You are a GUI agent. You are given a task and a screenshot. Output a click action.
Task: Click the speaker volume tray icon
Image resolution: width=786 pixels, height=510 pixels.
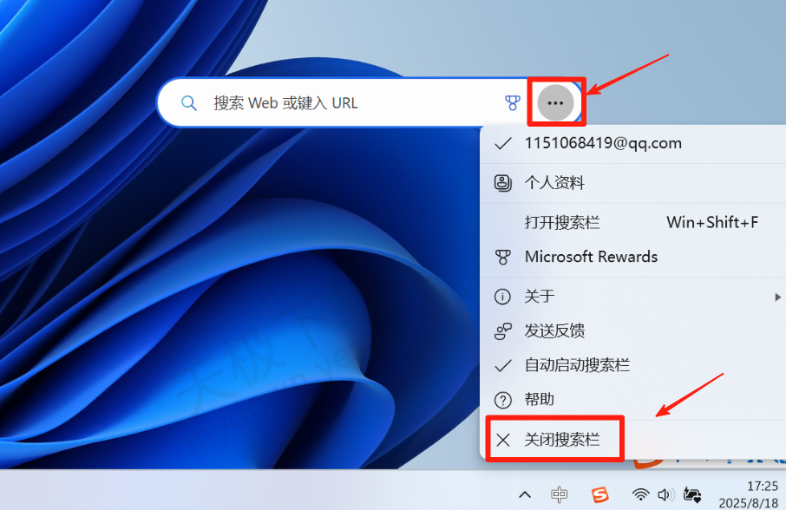[665, 494]
